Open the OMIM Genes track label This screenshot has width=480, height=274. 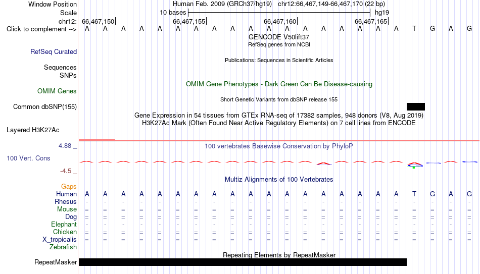57,91
